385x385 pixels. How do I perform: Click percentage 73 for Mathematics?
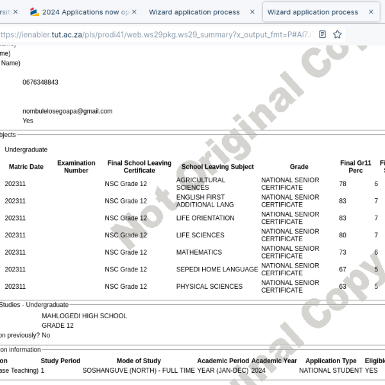343,252
